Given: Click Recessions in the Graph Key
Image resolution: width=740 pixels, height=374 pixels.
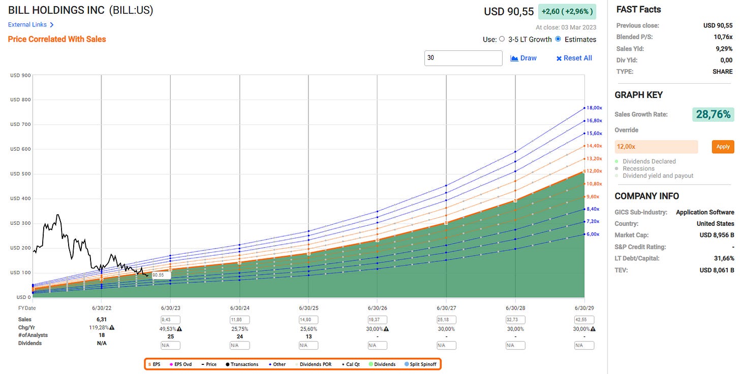Looking at the screenshot, I should click(x=638, y=168).
